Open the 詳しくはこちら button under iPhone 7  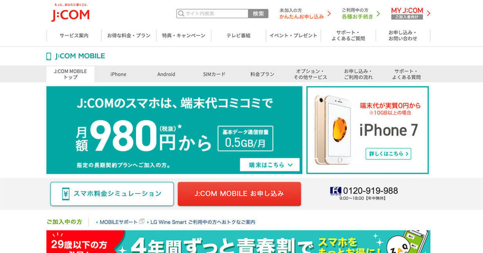coord(388,154)
